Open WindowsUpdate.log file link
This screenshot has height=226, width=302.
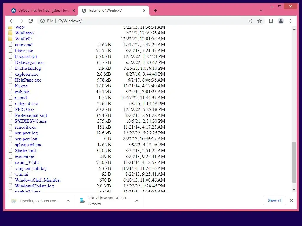[x=34, y=186]
